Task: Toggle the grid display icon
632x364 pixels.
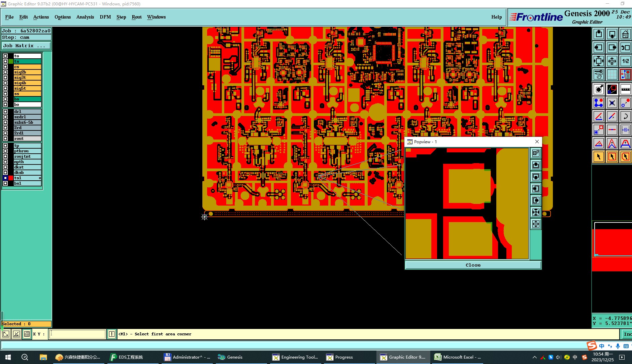Action: (x=612, y=74)
